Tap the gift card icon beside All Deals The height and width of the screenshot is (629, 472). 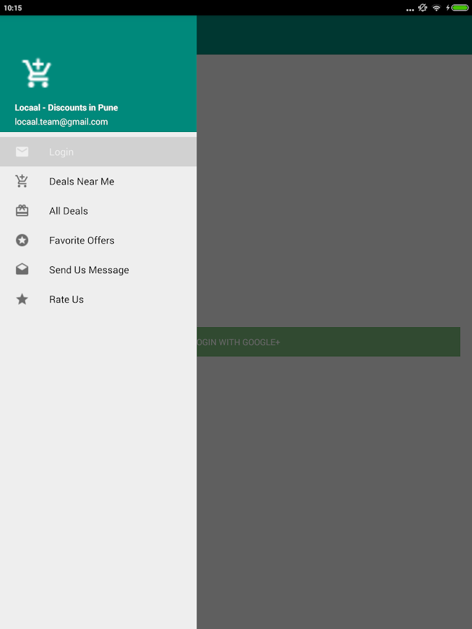click(x=22, y=210)
